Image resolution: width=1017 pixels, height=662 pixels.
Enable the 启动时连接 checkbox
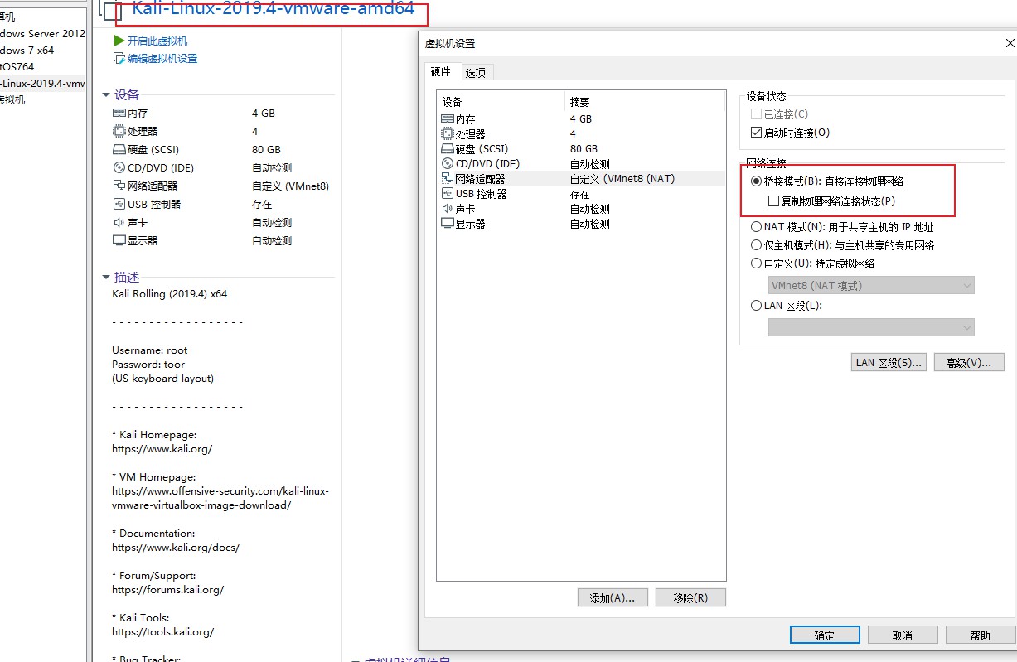[756, 133]
